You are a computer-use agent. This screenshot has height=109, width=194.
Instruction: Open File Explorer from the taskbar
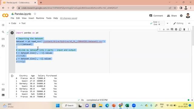pos(100,106)
